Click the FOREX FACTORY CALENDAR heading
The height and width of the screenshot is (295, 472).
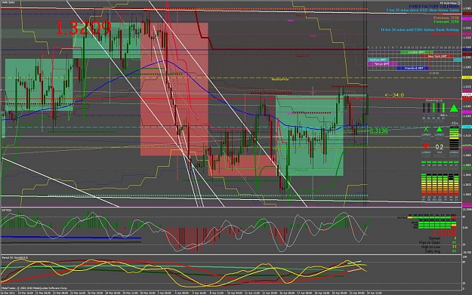(x=433, y=6)
